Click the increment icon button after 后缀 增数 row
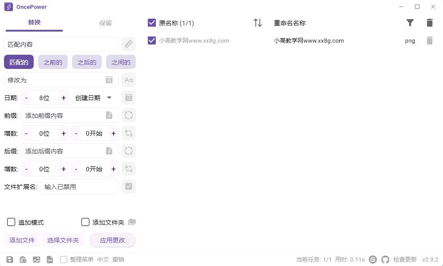Image resolution: width=443 pixels, height=266 pixels. 129,169
